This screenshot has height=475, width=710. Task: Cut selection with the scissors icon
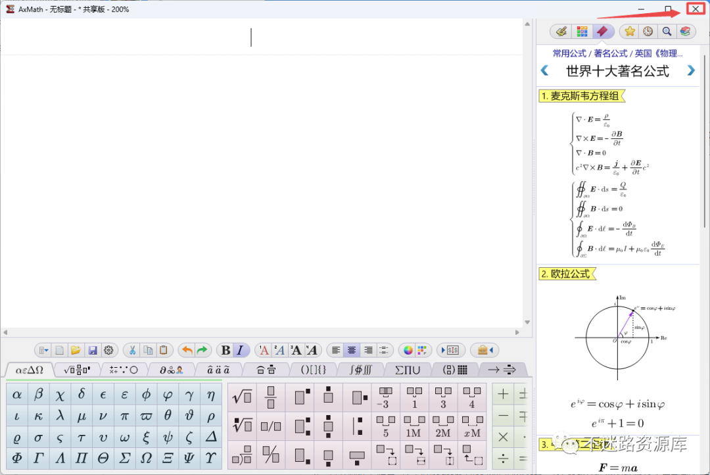pyautogui.click(x=132, y=350)
